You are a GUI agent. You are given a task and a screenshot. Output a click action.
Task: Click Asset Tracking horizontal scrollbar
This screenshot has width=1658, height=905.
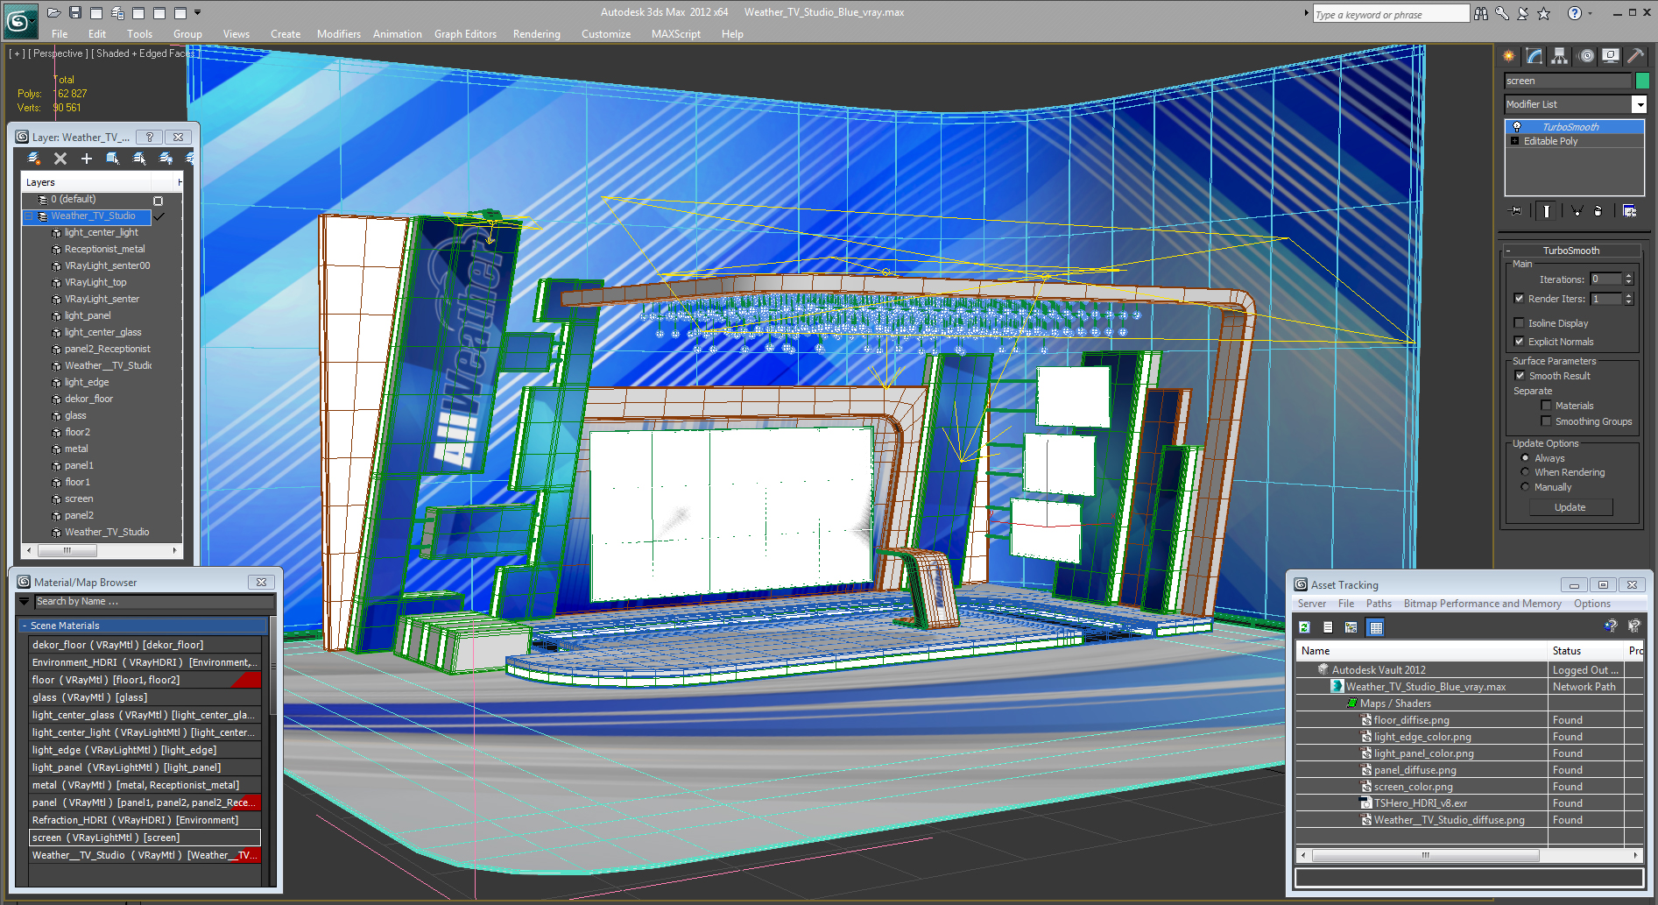1468,855
